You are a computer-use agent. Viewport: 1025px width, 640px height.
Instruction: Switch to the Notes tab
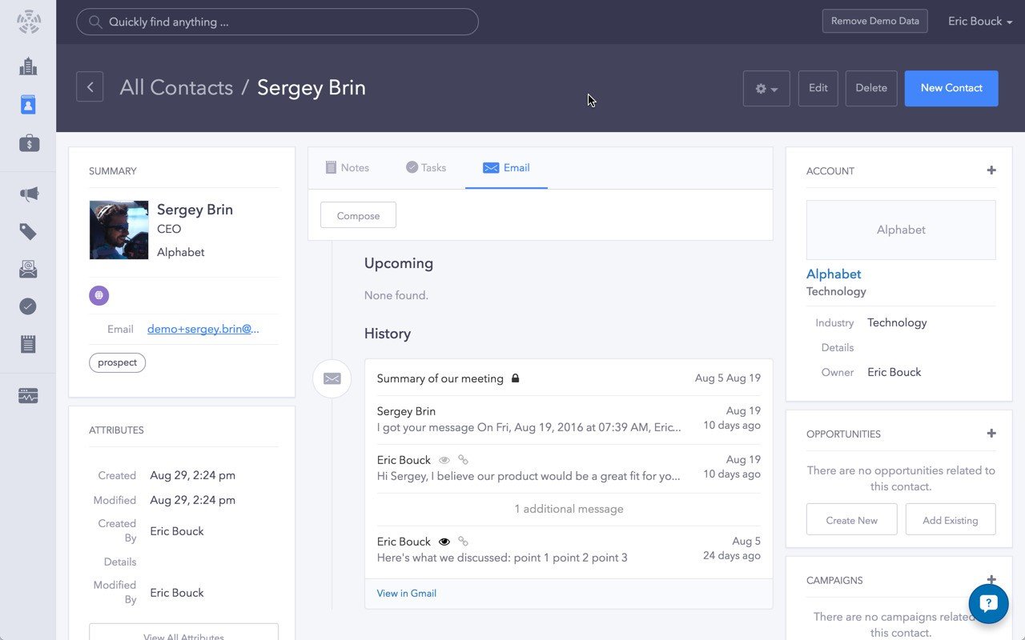point(347,167)
